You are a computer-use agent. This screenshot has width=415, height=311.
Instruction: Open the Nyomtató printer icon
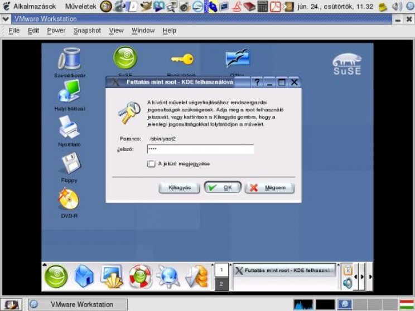[69, 127]
